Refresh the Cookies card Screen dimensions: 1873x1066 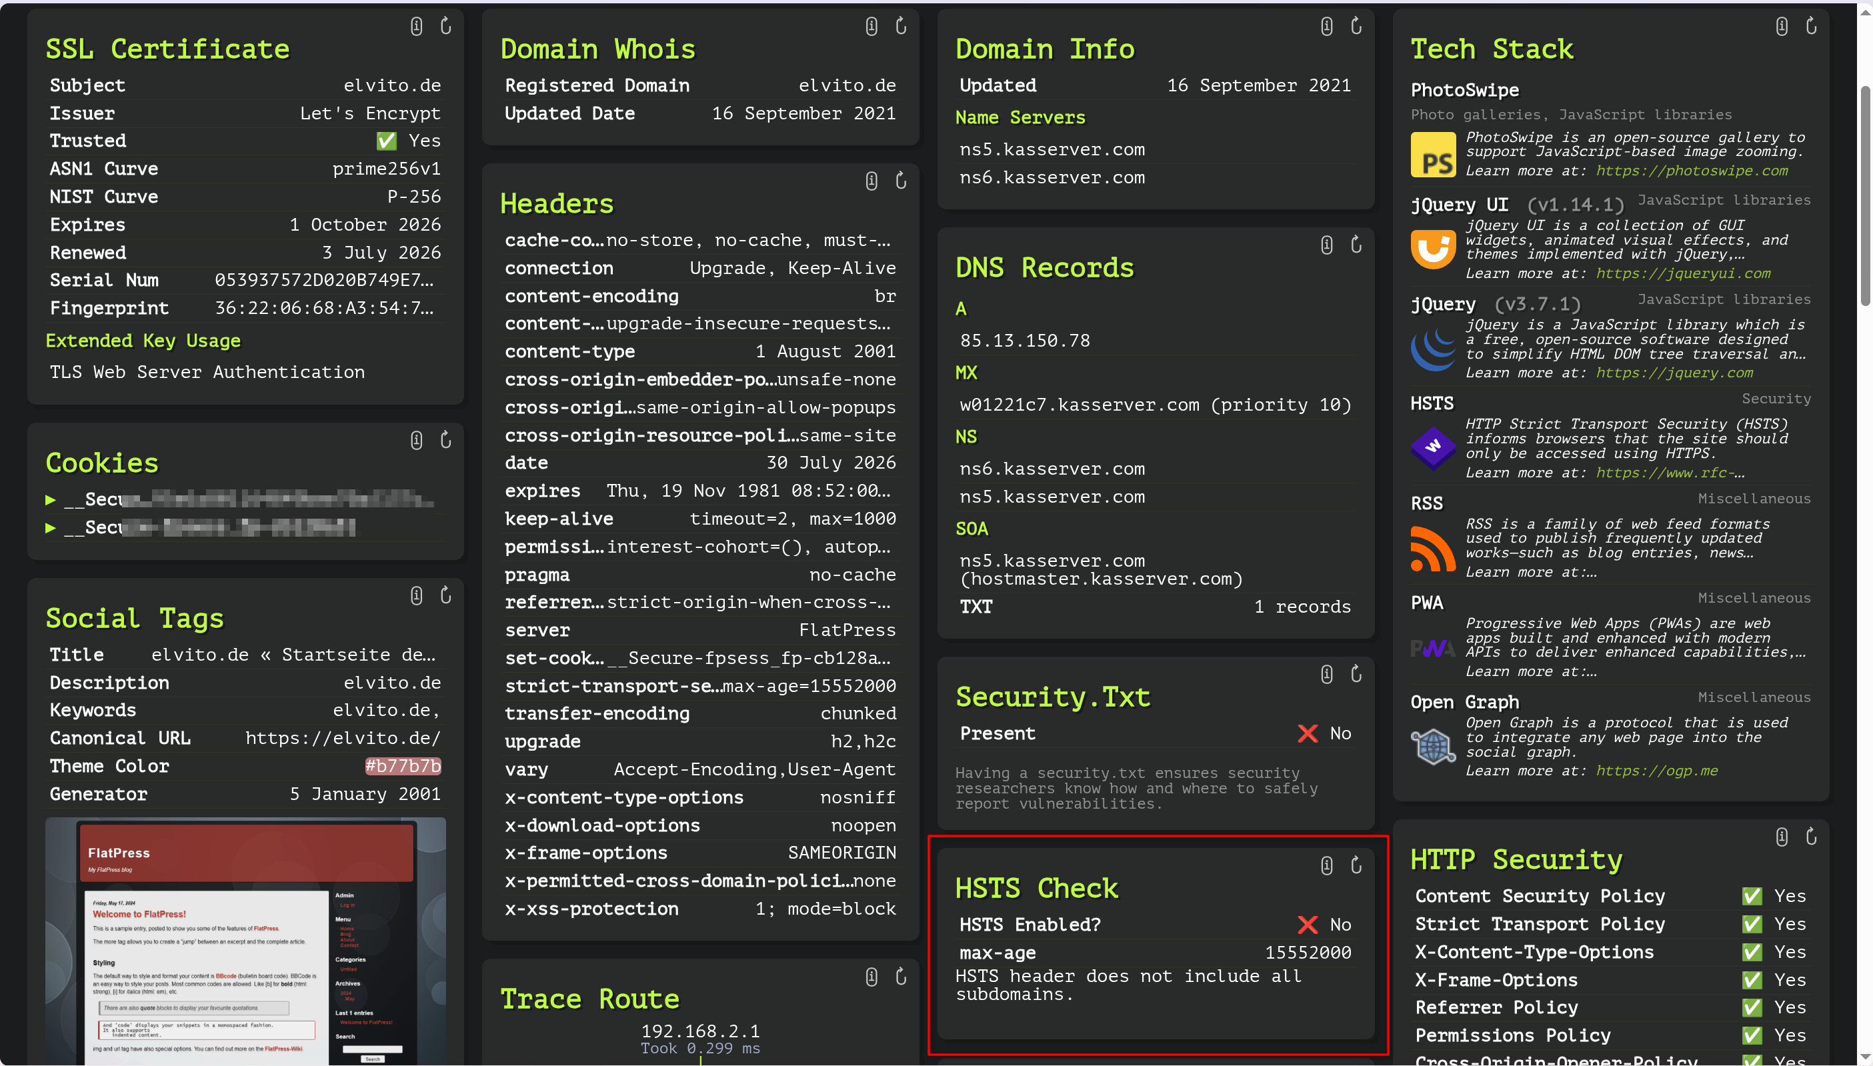pyautogui.click(x=446, y=440)
